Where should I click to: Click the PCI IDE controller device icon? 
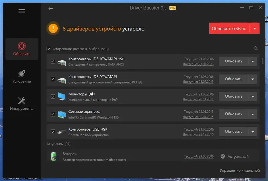coord(62,80)
